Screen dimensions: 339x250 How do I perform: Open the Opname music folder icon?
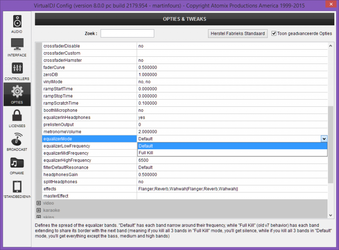point(17,163)
